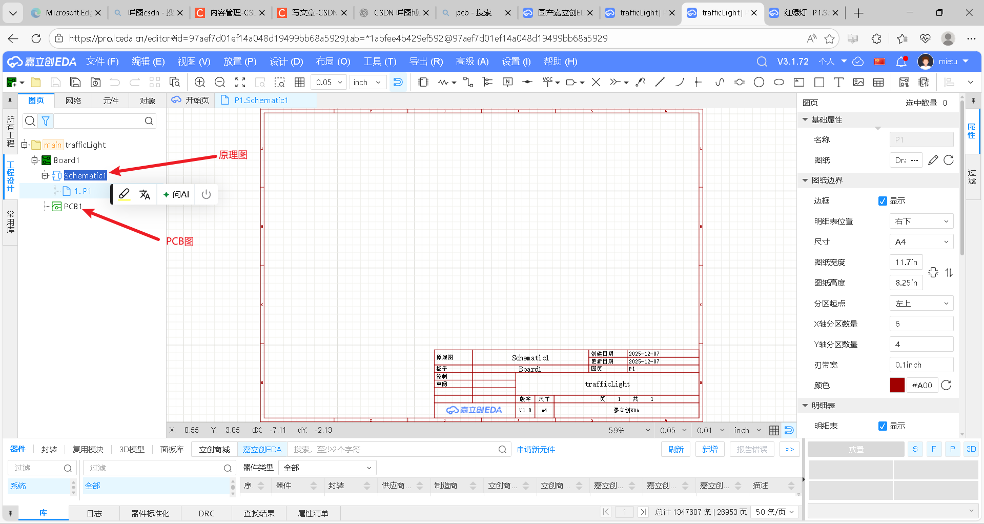Screen dimensions: 984x524
Task: Select the place component chip icon
Action: [x=423, y=82]
